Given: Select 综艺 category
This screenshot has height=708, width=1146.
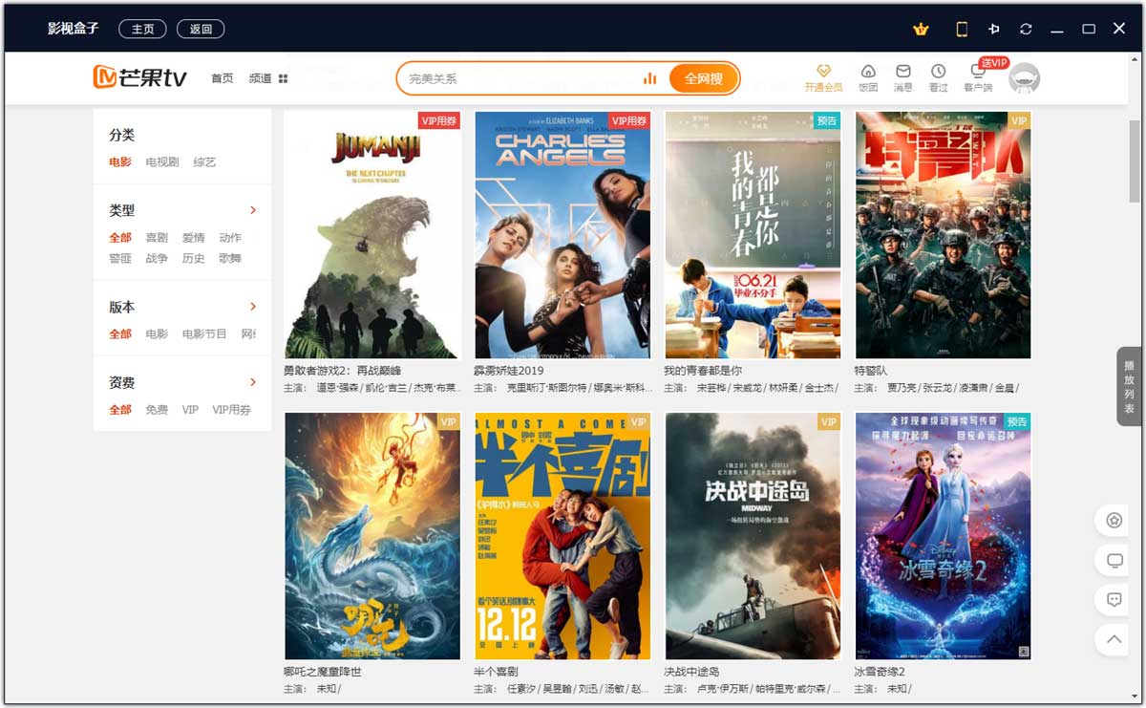Looking at the screenshot, I should [x=204, y=162].
